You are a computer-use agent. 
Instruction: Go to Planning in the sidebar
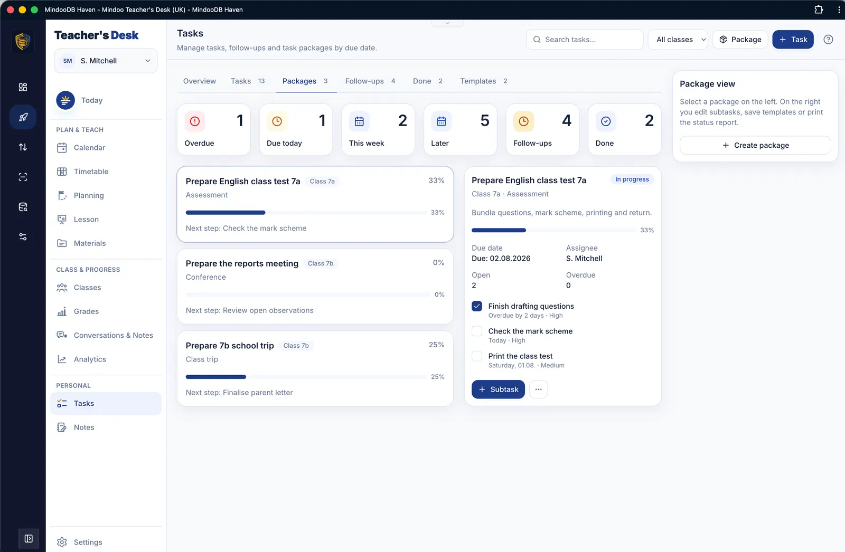pos(106,195)
